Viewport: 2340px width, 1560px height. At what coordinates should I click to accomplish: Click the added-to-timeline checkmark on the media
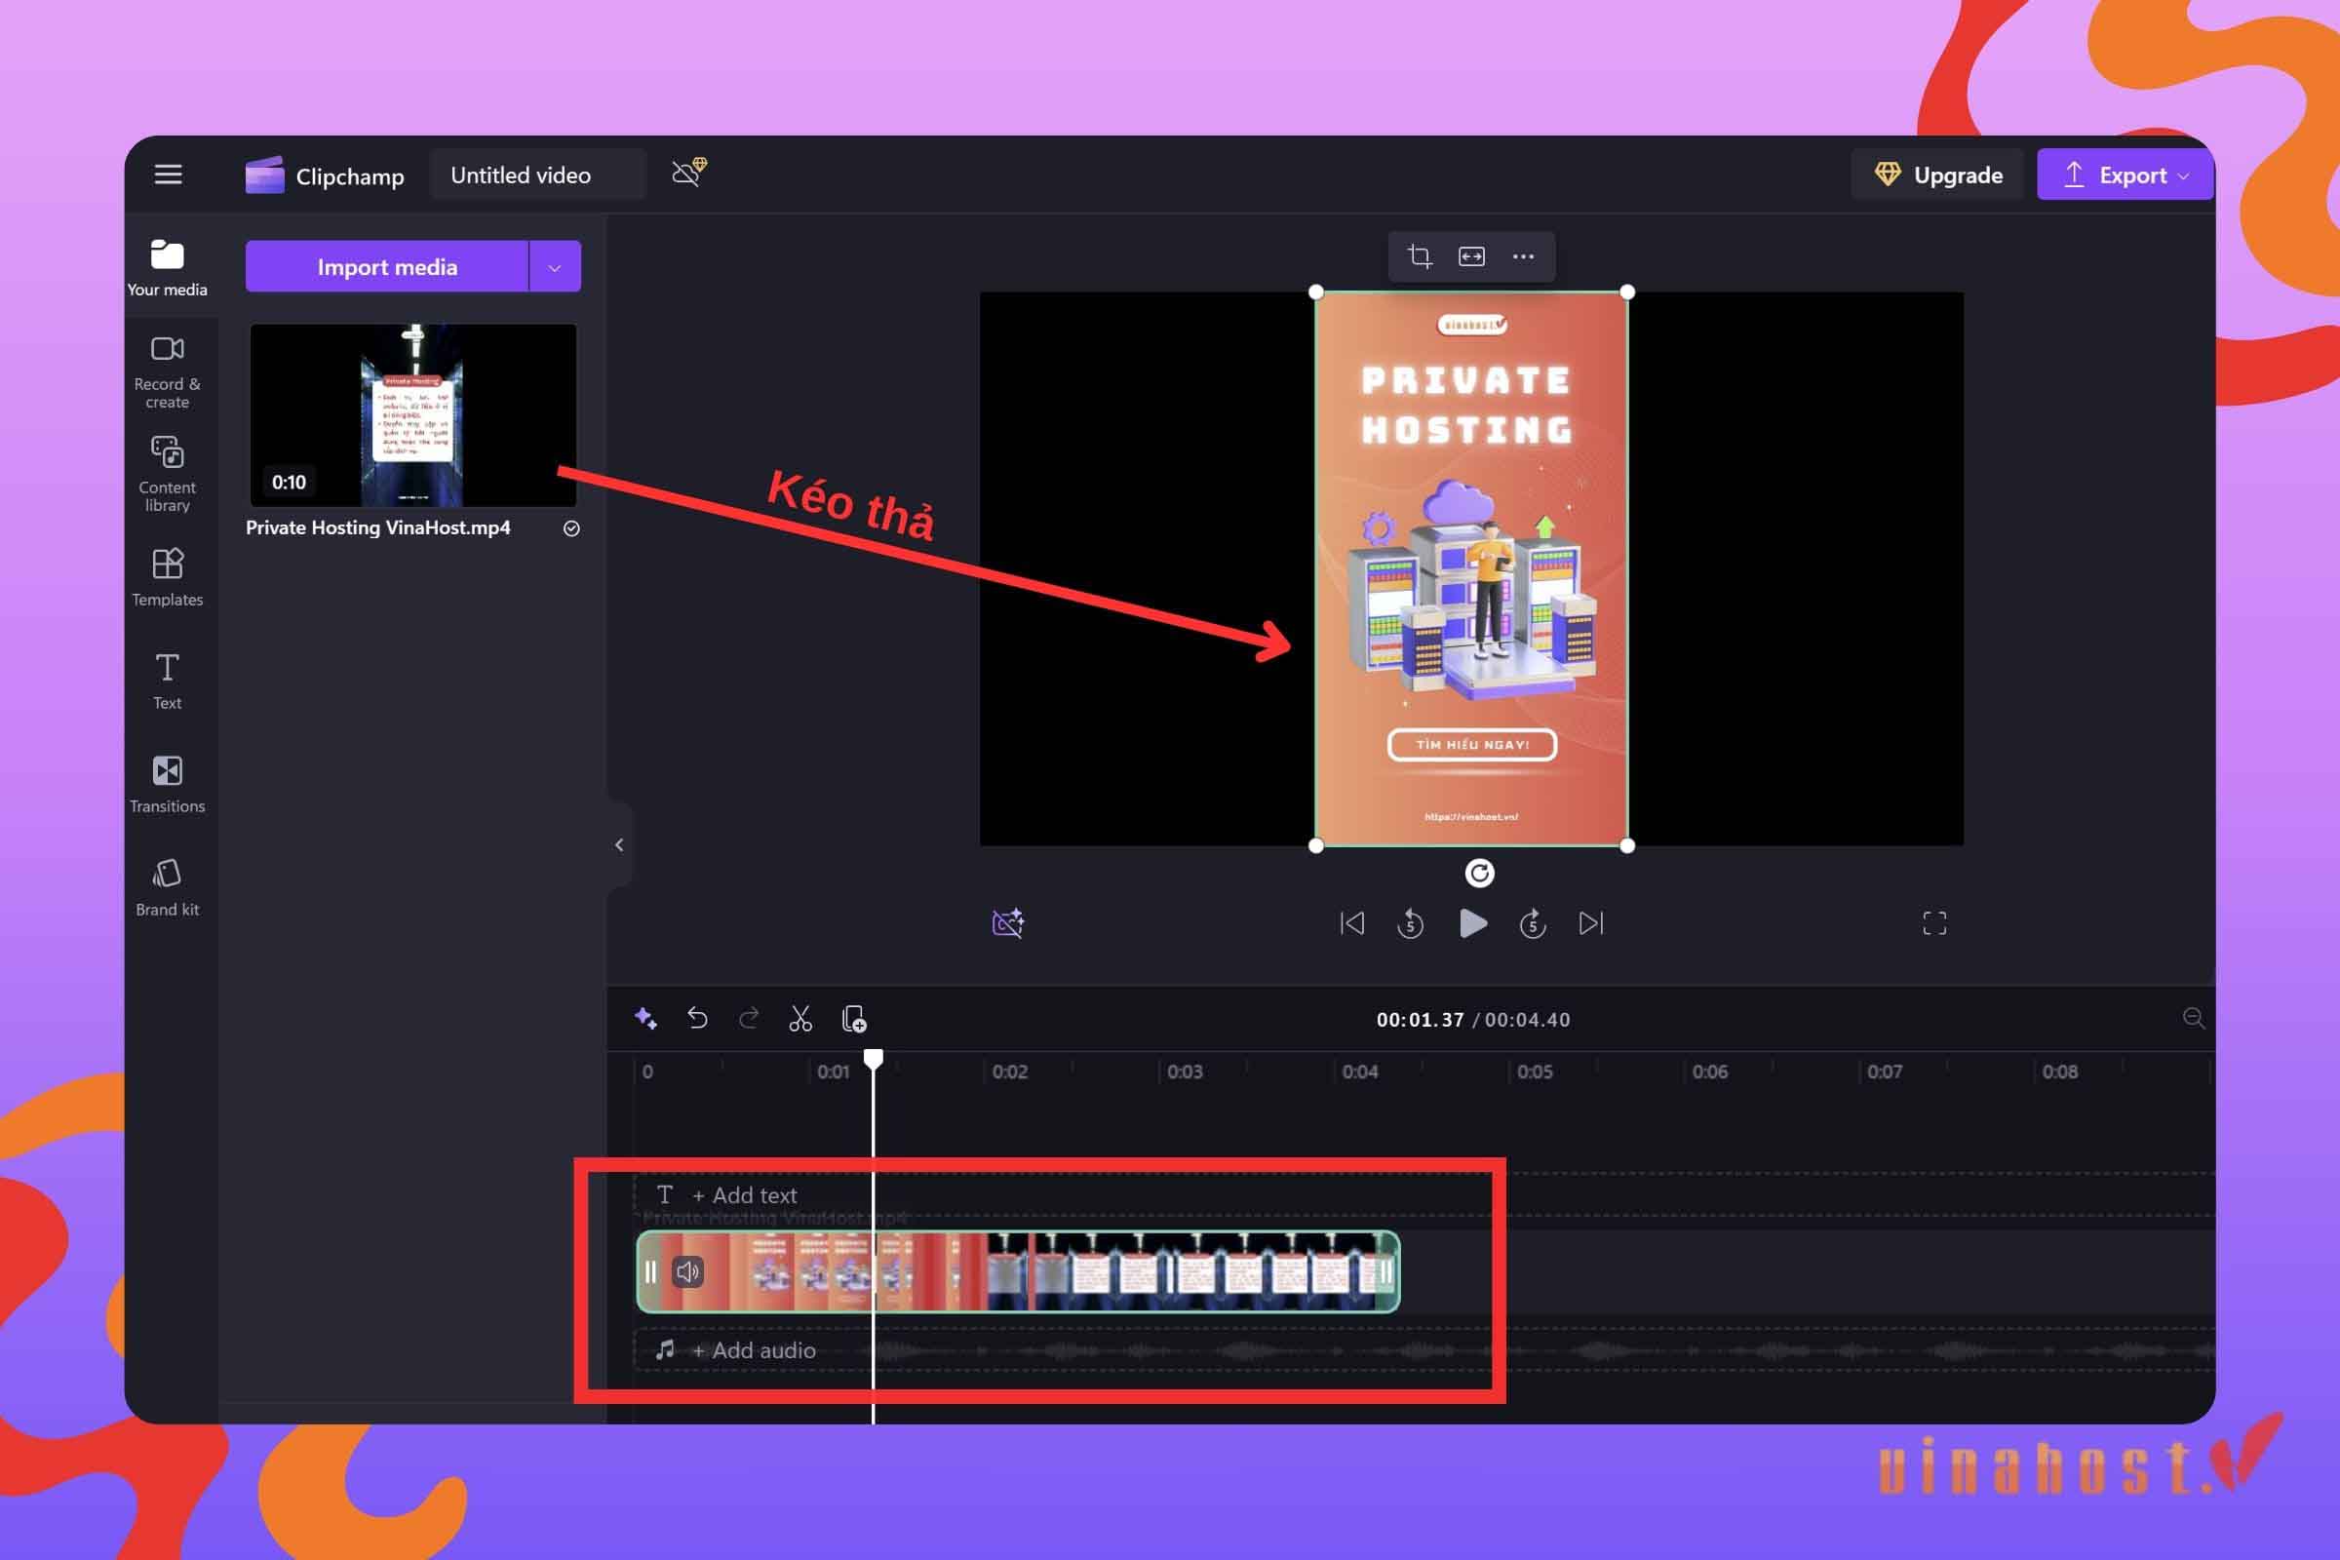point(571,528)
